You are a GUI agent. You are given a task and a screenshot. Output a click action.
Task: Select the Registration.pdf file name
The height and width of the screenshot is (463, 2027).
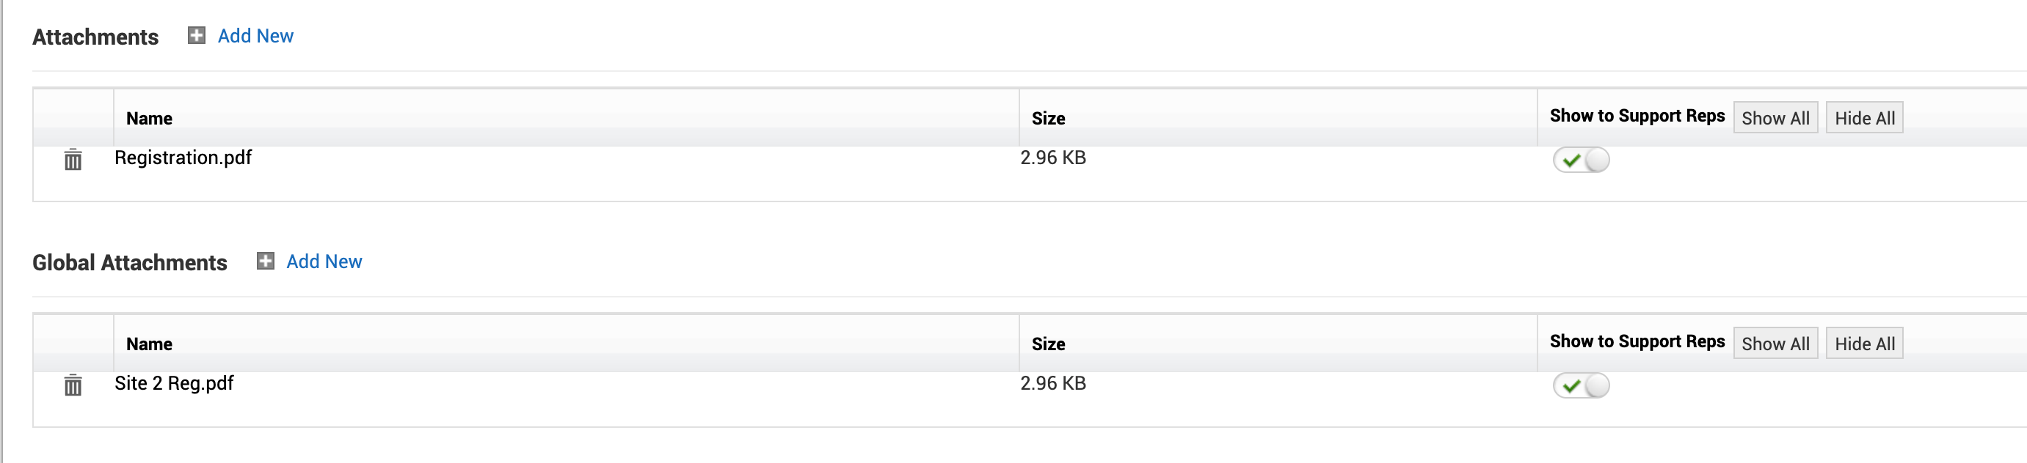(x=183, y=158)
